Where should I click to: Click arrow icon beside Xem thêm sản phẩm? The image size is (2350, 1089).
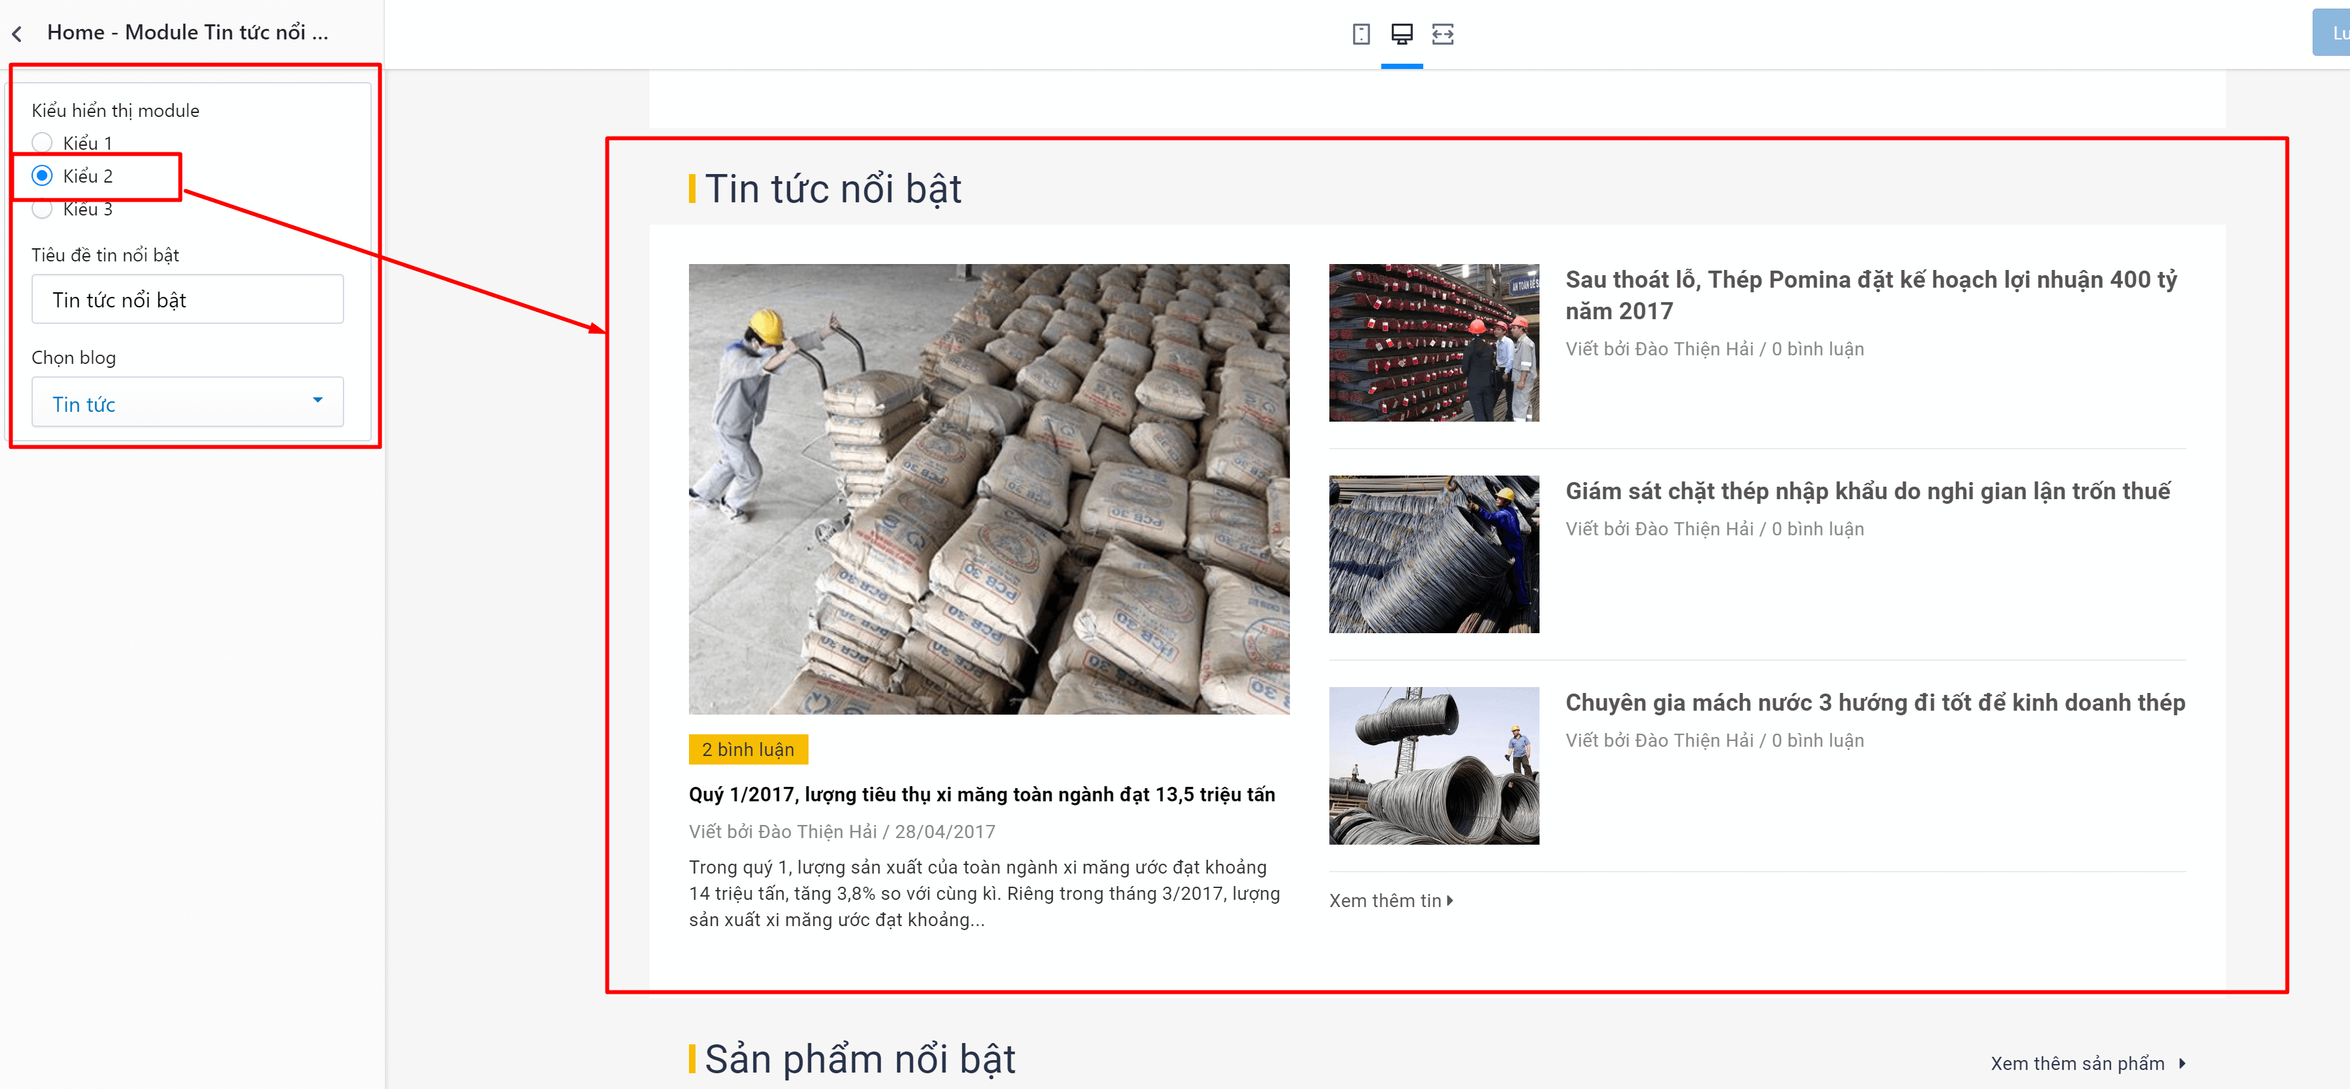pos(2182,1063)
